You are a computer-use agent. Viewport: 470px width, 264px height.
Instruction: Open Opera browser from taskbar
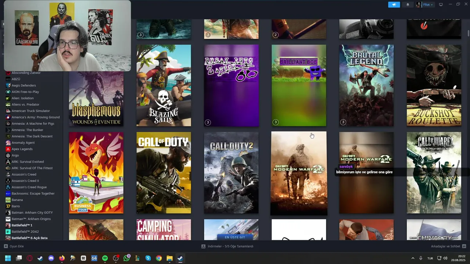point(29,258)
